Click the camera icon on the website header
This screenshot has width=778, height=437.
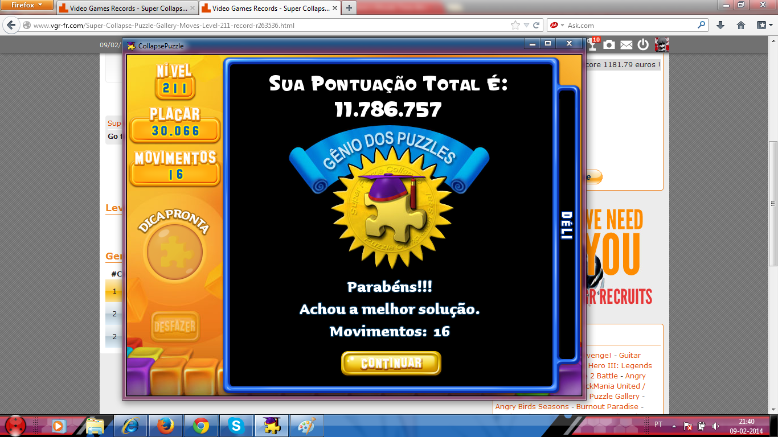click(609, 45)
